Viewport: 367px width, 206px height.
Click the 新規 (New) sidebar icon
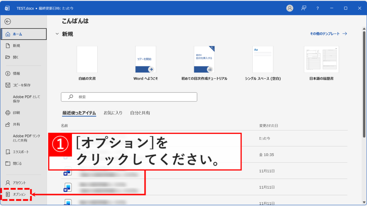point(16,45)
